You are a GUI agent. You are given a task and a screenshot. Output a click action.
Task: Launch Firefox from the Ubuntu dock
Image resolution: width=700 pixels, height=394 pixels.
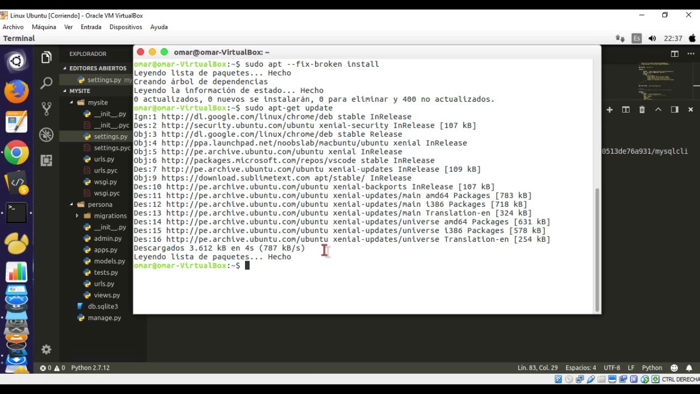pos(16,91)
